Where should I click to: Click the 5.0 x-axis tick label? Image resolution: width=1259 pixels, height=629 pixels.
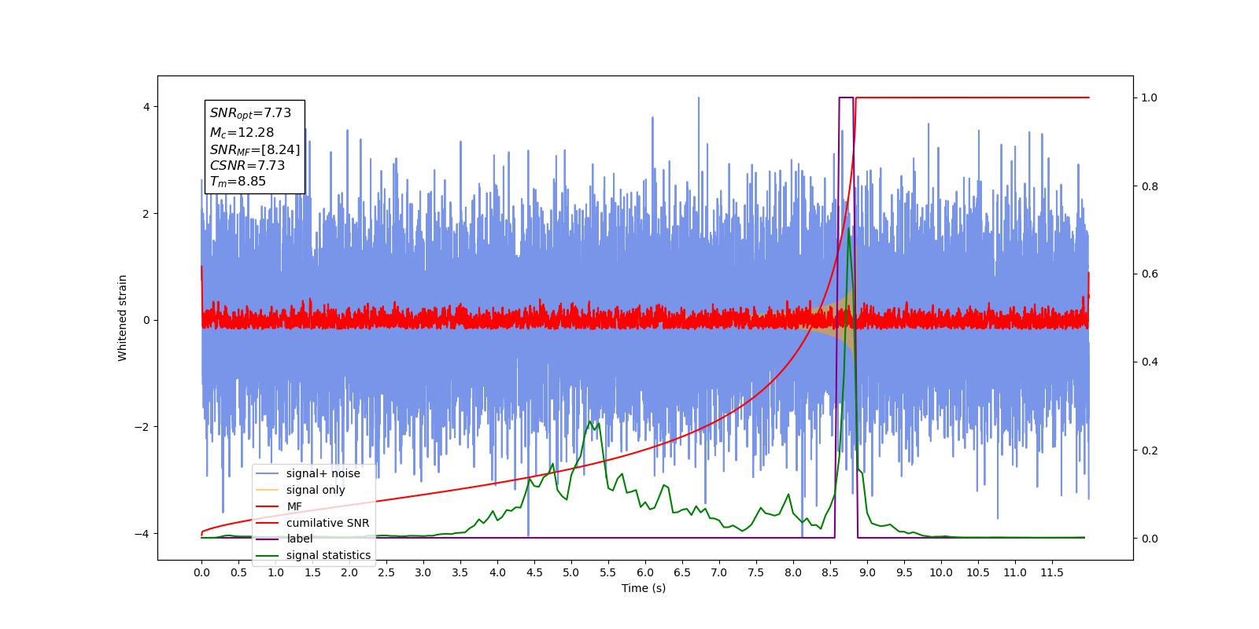coord(571,572)
